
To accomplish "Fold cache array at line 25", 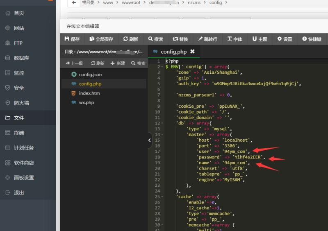I will click(x=162, y=197).
